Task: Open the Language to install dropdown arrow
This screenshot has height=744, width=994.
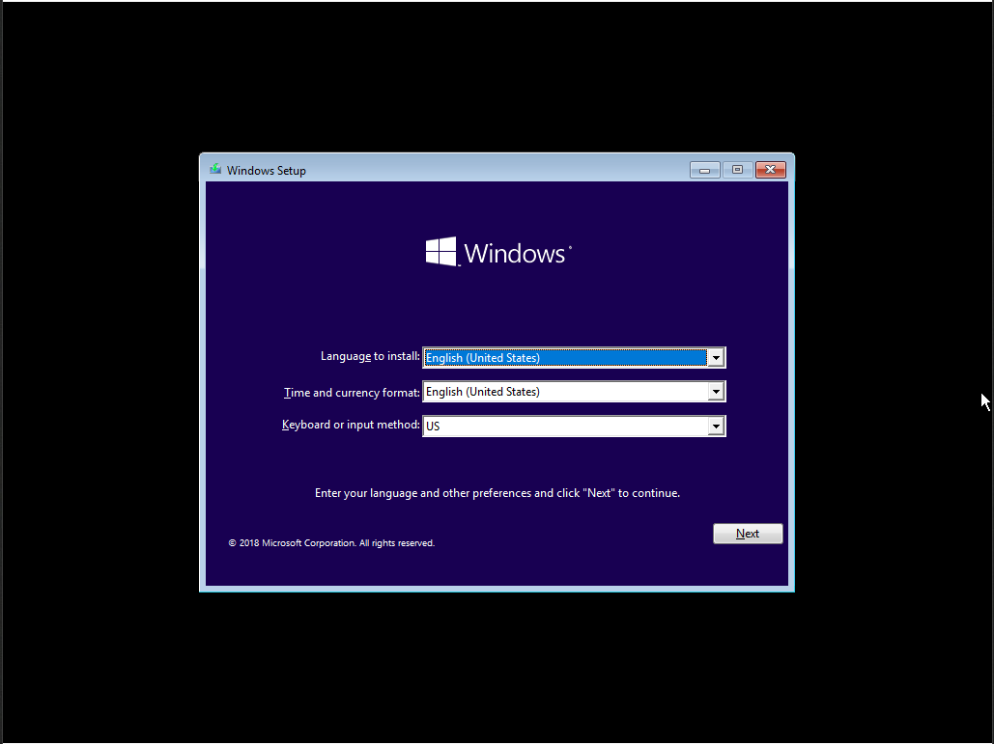Action: 716,358
